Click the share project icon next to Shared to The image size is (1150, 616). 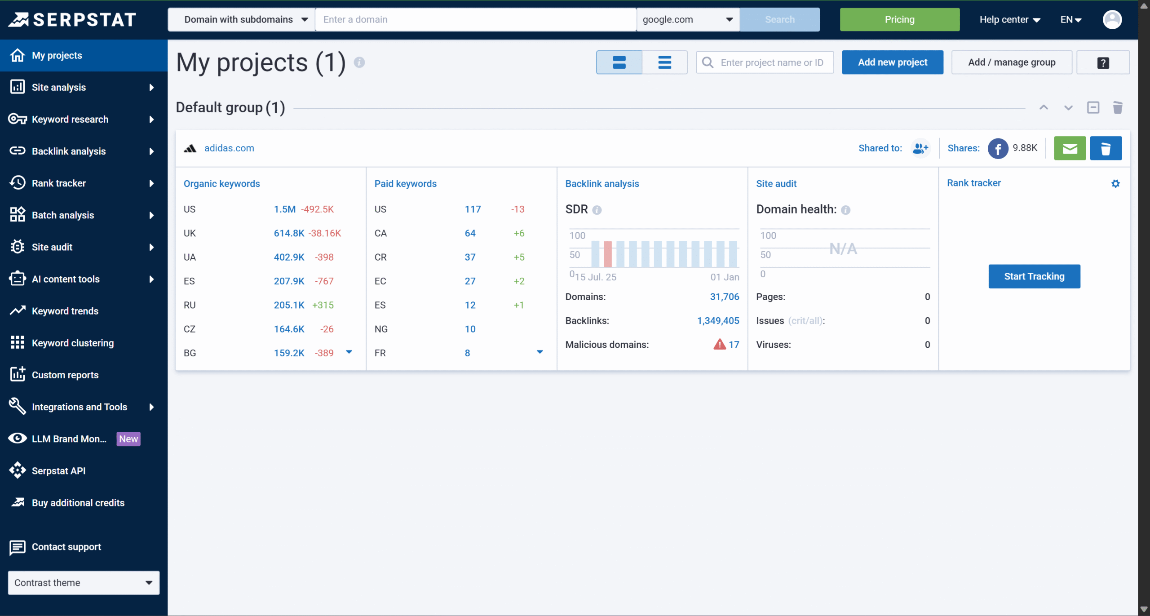pos(920,148)
